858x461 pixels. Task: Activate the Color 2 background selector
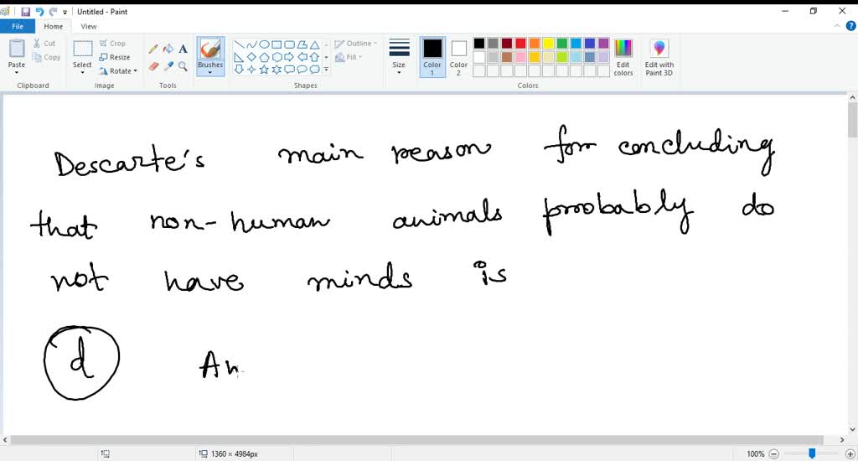pos(458,56)
